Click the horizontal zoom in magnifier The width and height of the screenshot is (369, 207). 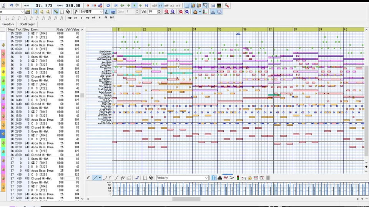pos(166,11)
